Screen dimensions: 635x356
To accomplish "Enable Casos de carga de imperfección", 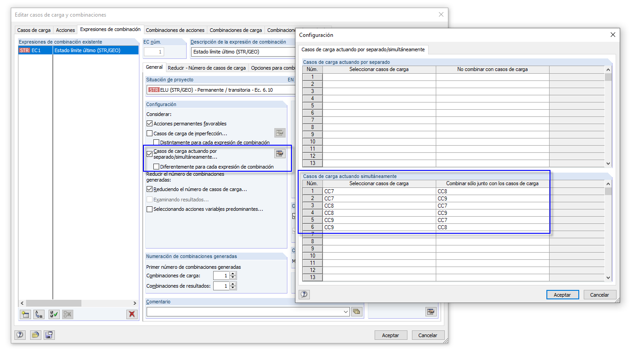I will (x=150, y=133).
